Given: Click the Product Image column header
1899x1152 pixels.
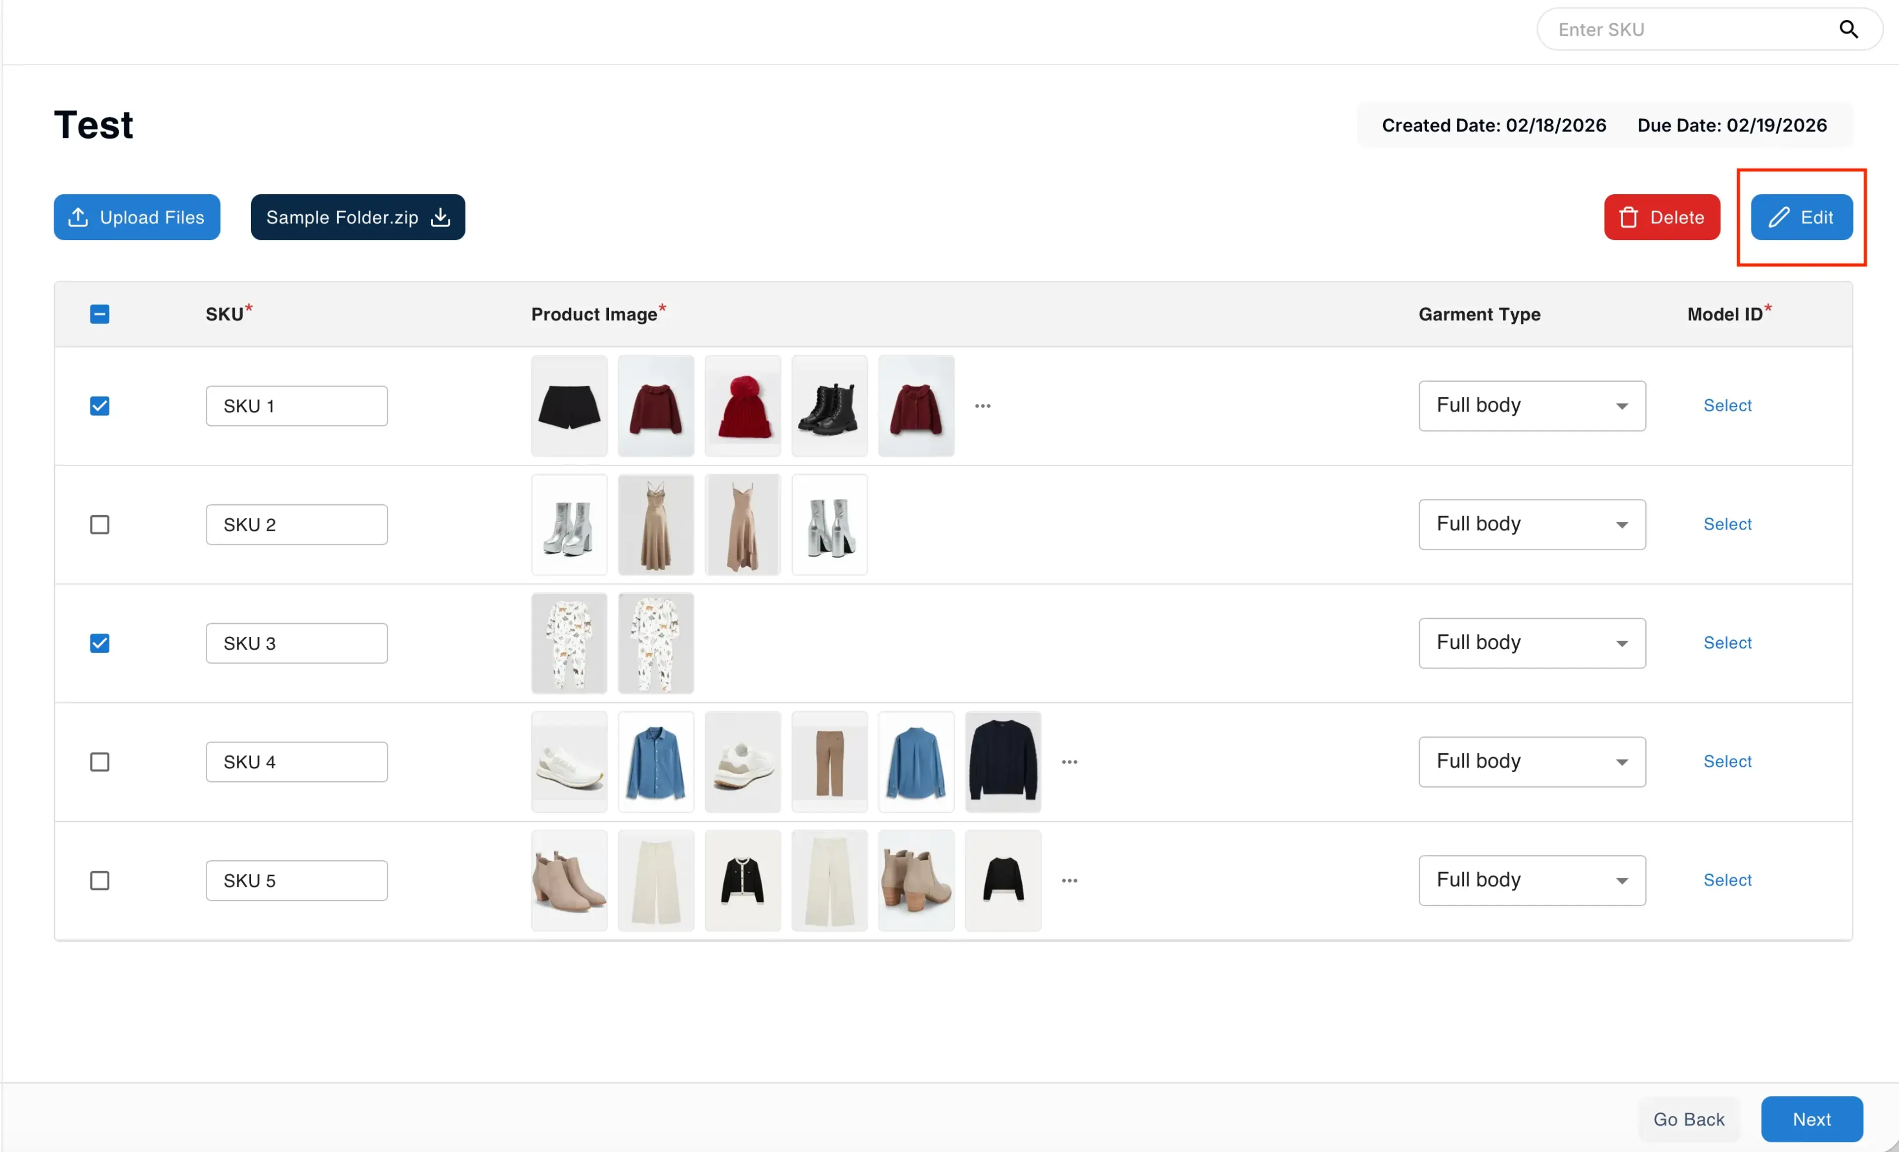Looking at the screenshot, I should coord(598,313).
